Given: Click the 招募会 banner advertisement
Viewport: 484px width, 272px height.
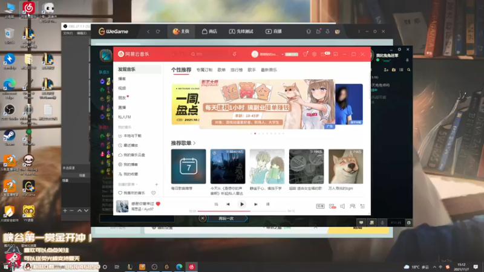Looking at the screenshot, I should (x=267, y=104).
